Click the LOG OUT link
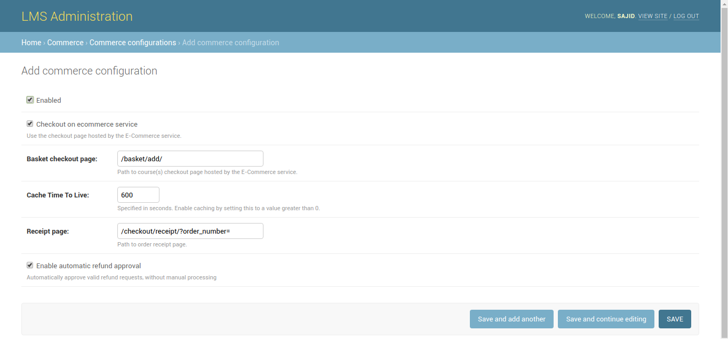 tap(686, 16)
